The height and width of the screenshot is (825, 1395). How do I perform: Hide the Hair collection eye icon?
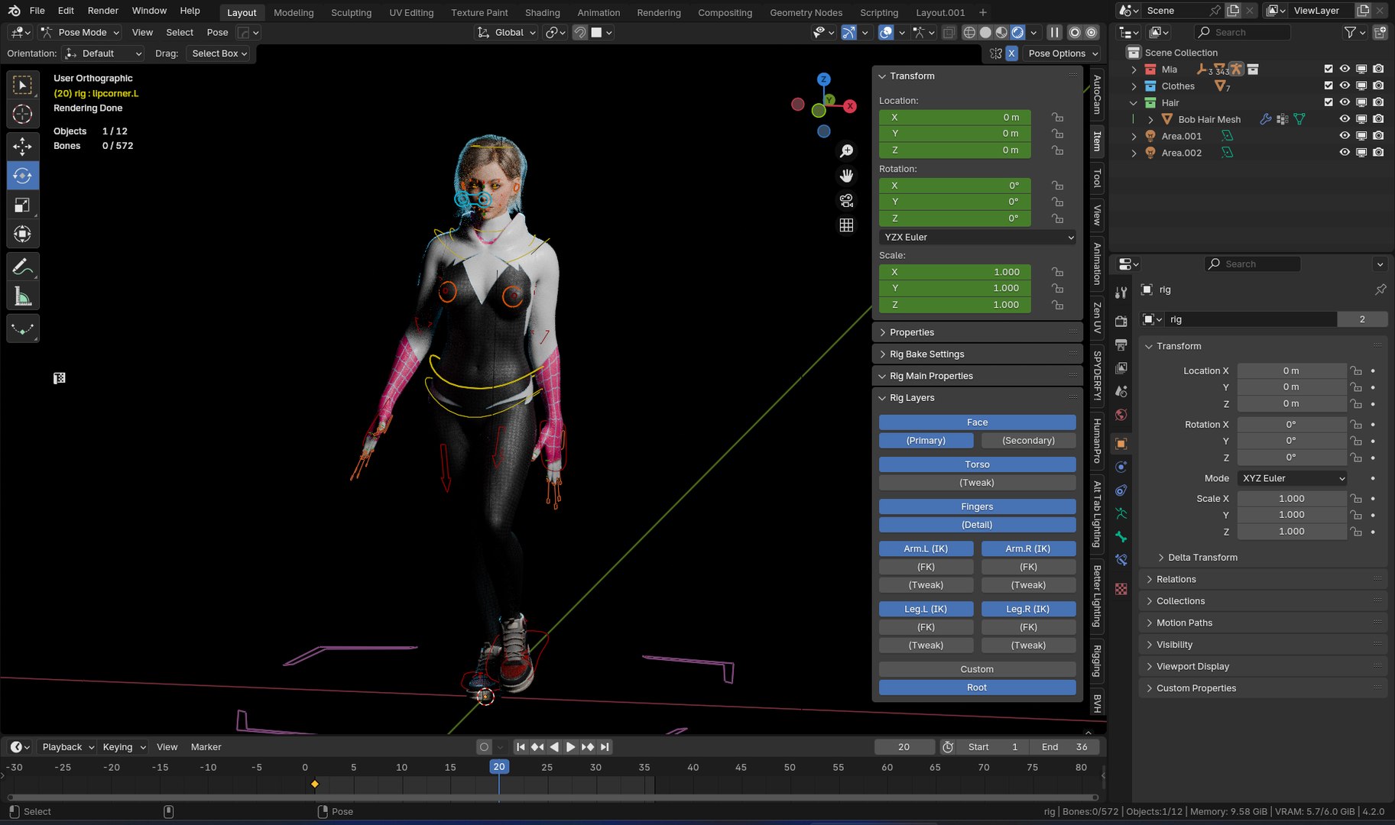click(1345, 102)
